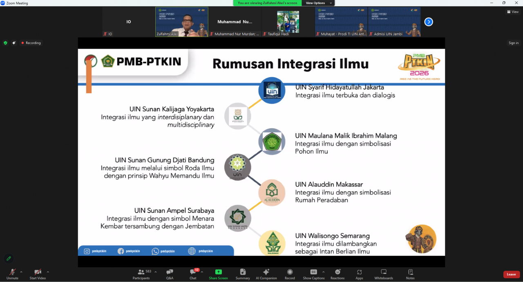523x282 pixels.
Task: Open the Chat panel with 12 unread messages
Action: [x=192, y=274]
